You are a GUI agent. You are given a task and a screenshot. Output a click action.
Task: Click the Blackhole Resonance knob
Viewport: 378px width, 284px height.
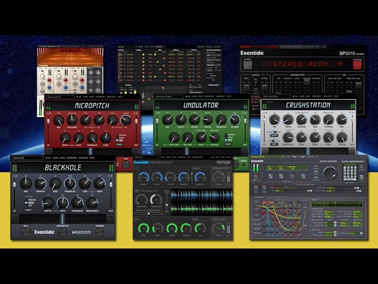click(92, 203)
